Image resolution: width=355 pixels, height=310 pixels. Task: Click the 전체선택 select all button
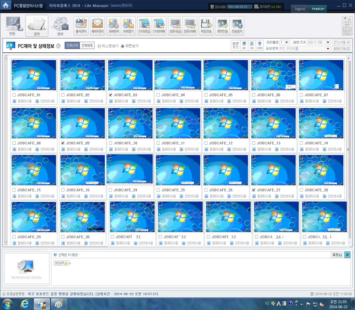(72, 45)
